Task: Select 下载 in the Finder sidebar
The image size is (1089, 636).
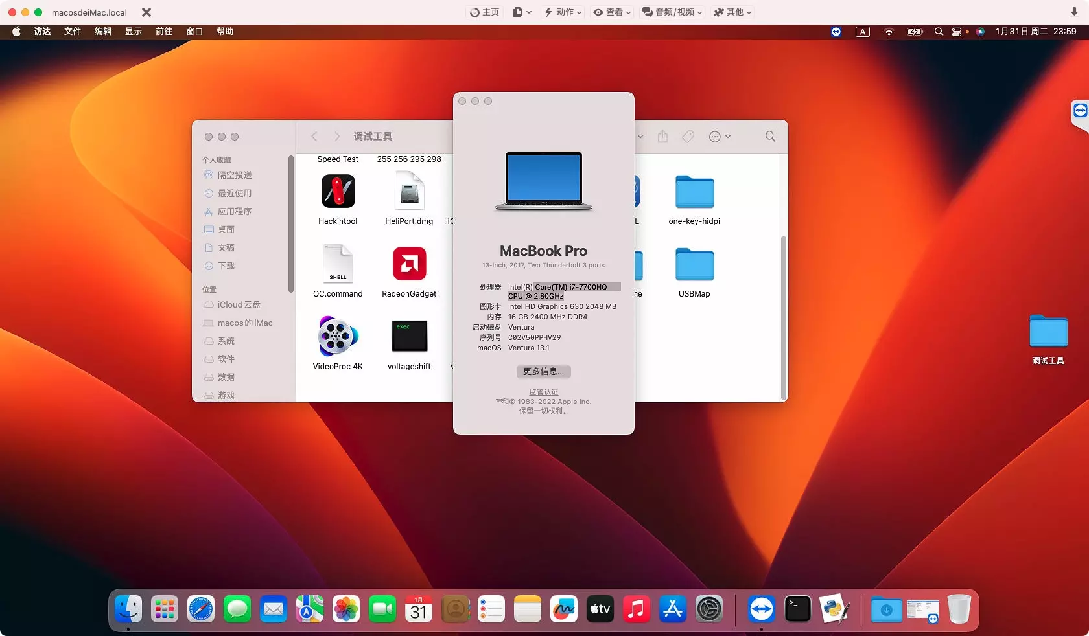Action: 226,266
